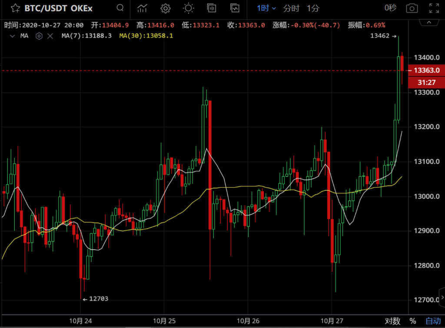Enter fullscreen chart mode
The width and height of the screenshot is (445, 328).
tap(434, 8)
